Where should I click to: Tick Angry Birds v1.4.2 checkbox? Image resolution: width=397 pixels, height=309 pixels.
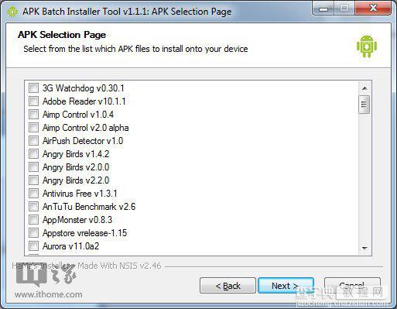tap(33, 153)
